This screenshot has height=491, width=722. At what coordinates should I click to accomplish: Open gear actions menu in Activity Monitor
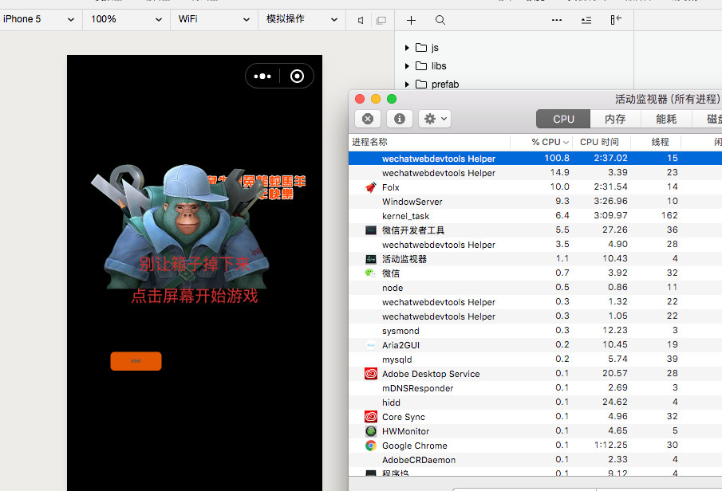(435, 120)
